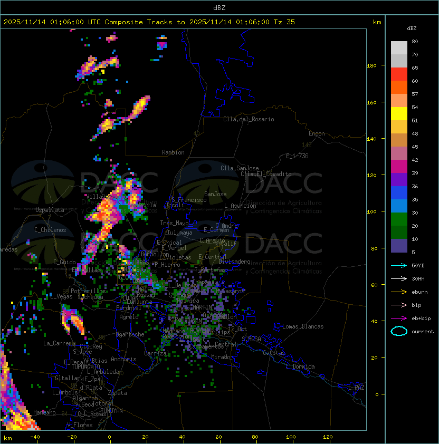Click the 42 value in dBZ scale
The width and height of the screenshot is (439, 444).
415,160
